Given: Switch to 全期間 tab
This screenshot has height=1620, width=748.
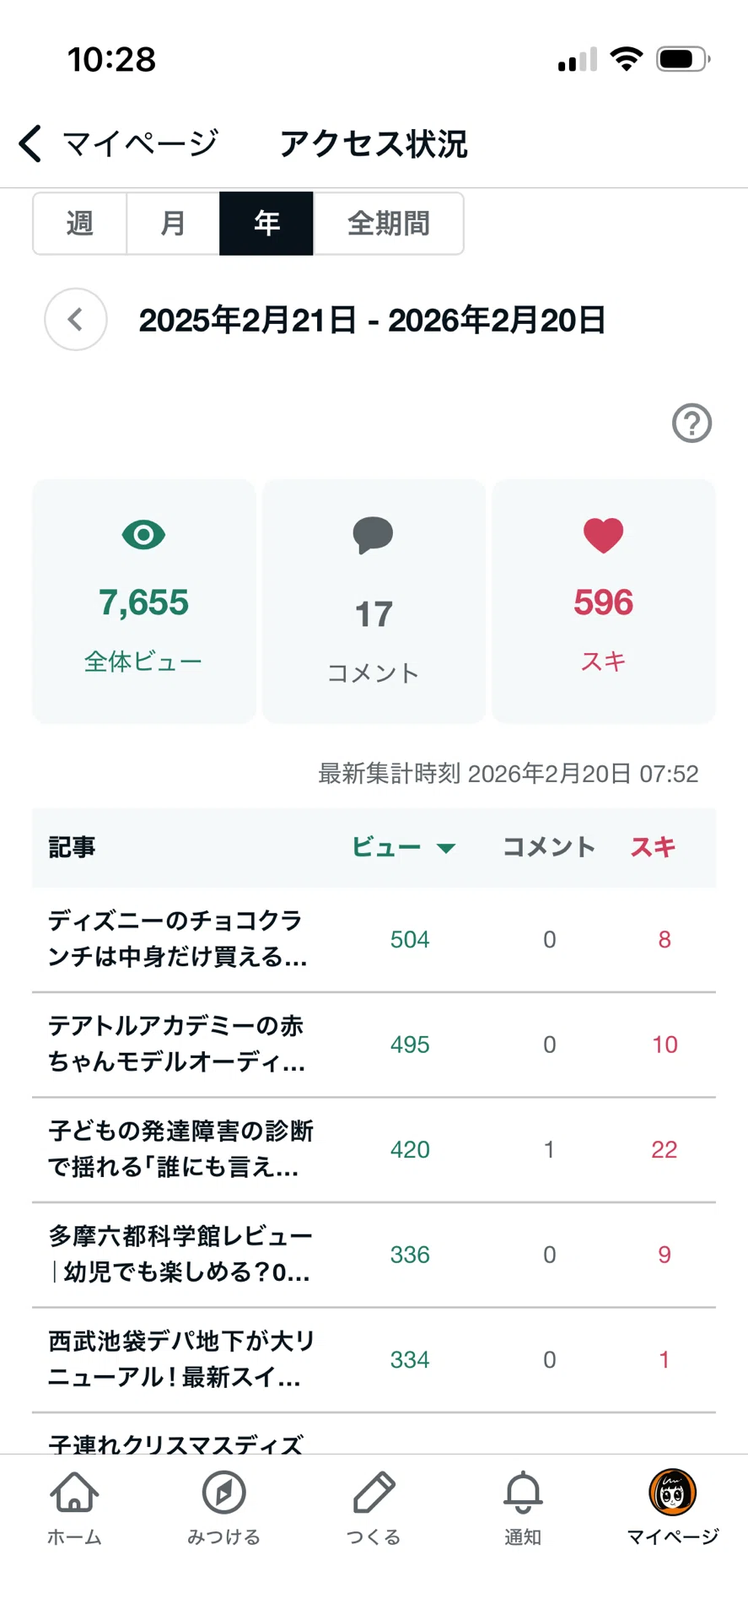Looking at the screenshot, I should (388, 224).
